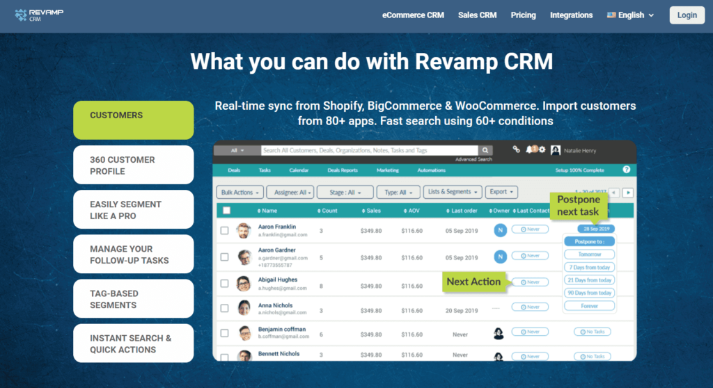Click the US flag language icon
The height and width of the screenshot is (388, 713).
(x=611, y=15)
